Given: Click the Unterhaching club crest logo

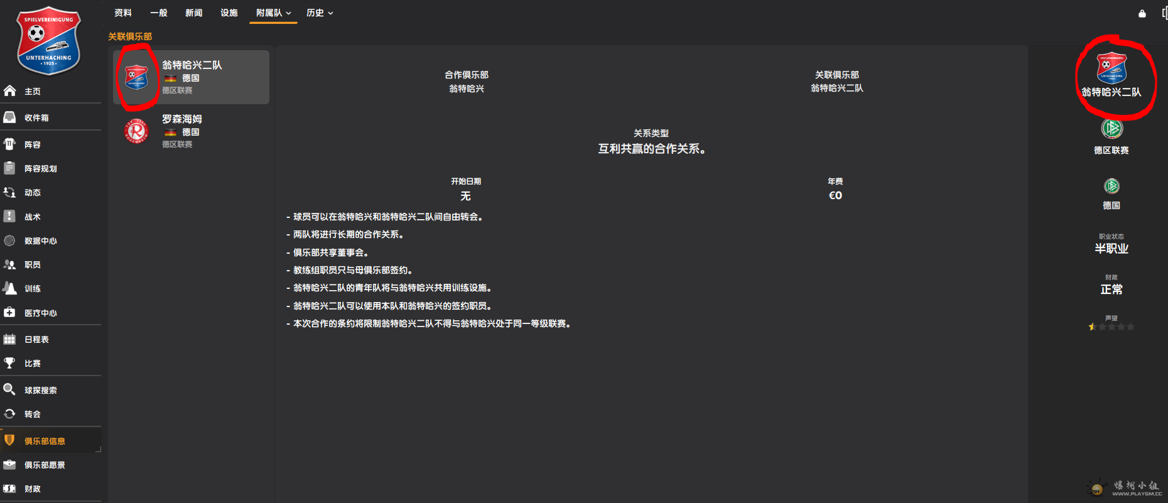Looking at the screenshot, I should (48, 41).
